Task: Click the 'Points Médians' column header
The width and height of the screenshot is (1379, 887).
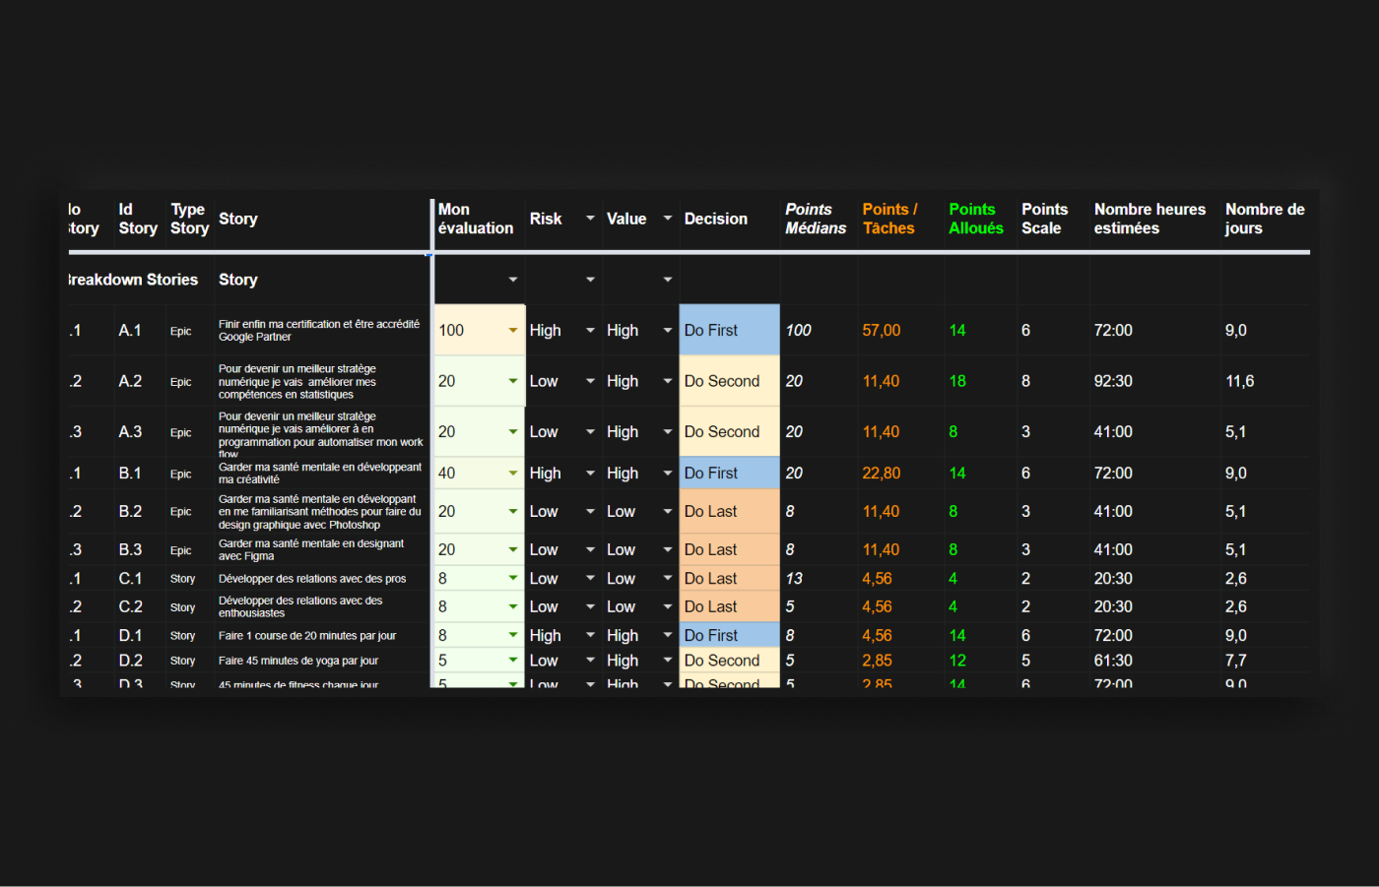Action: pos(816,219)
